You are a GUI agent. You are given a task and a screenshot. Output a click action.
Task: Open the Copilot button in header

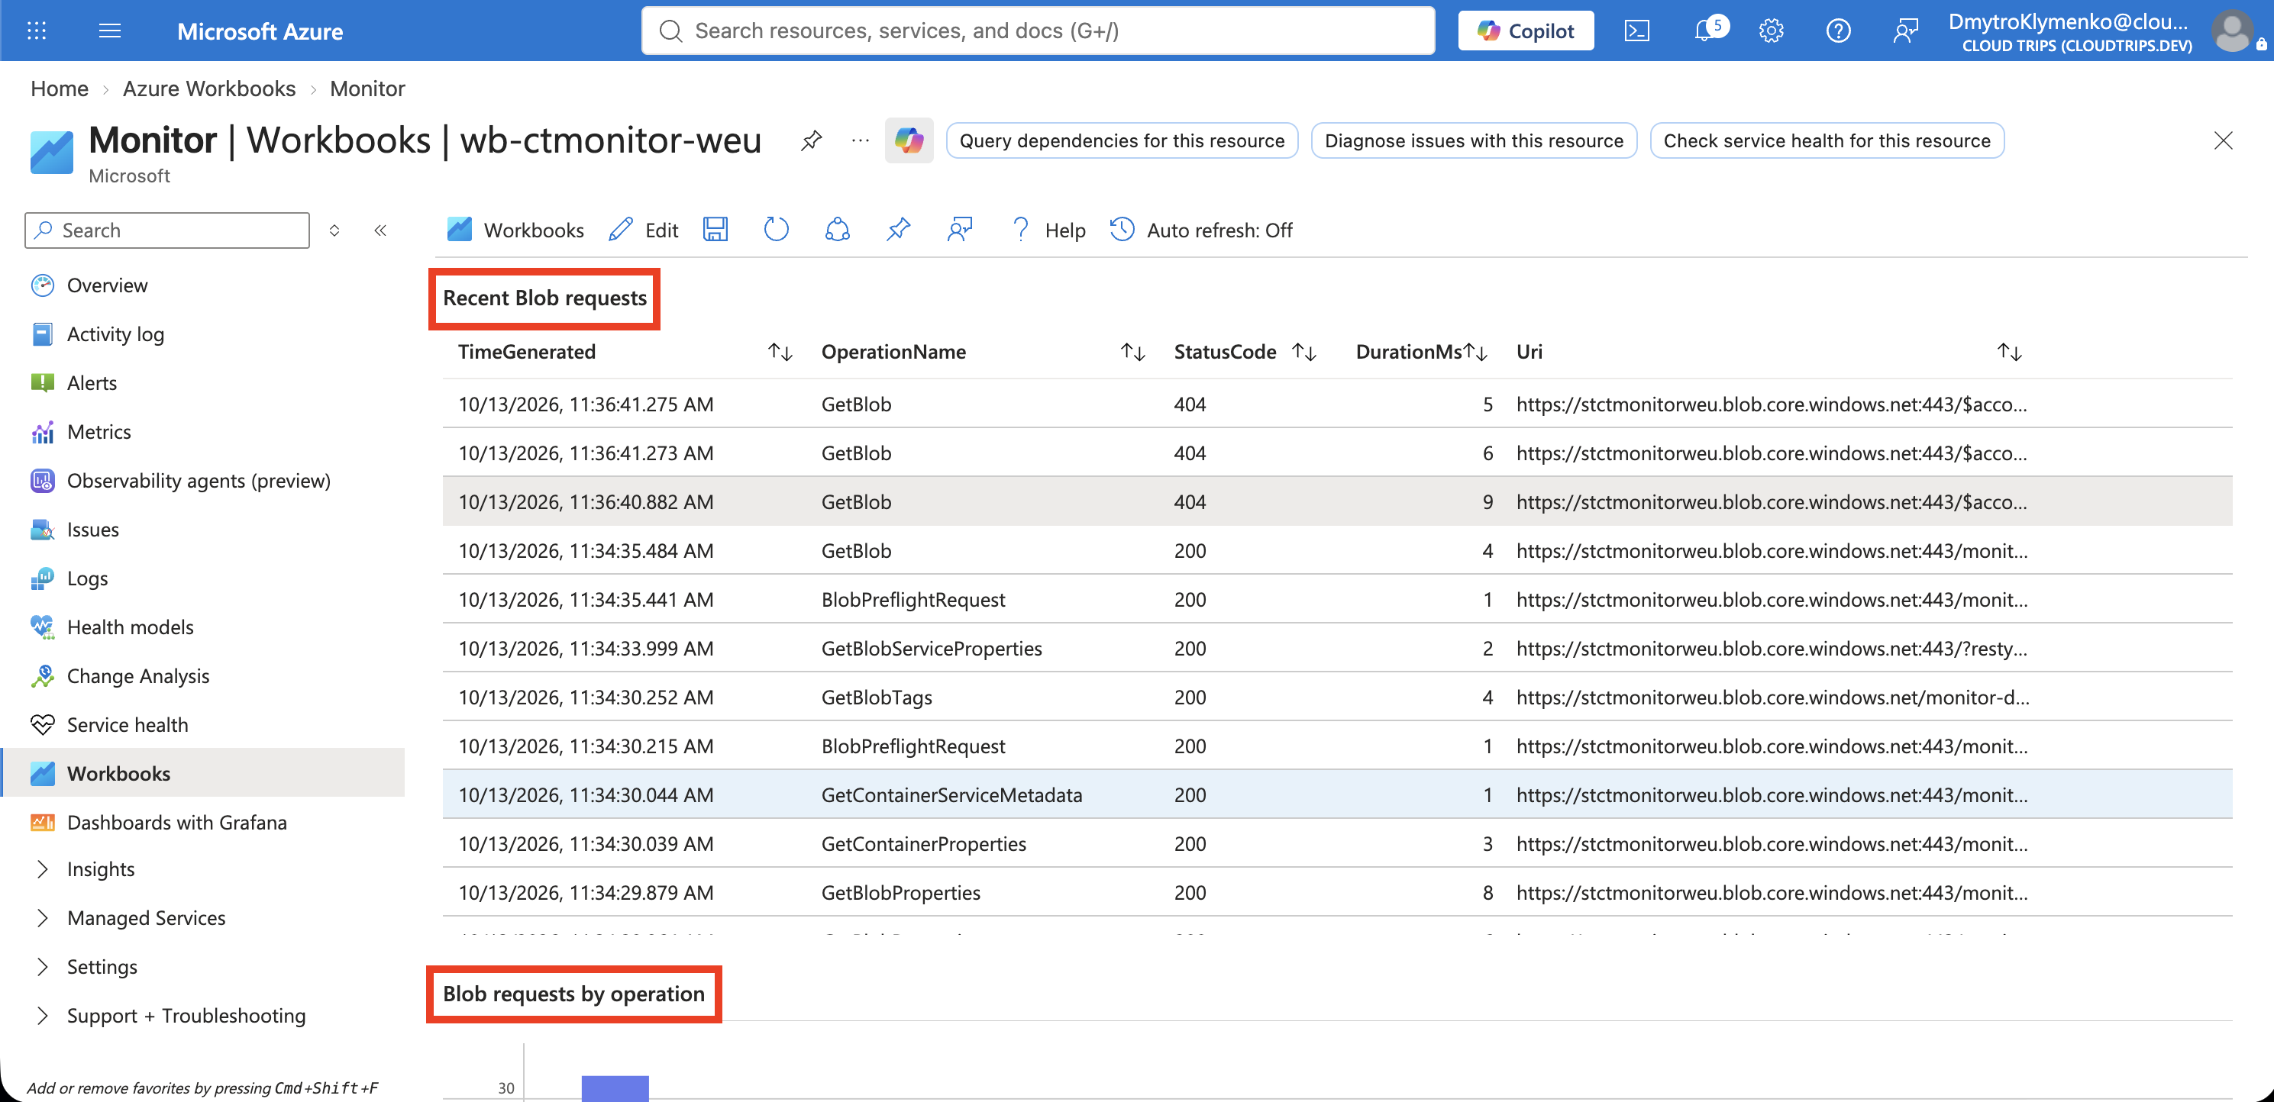[1526, 31]
